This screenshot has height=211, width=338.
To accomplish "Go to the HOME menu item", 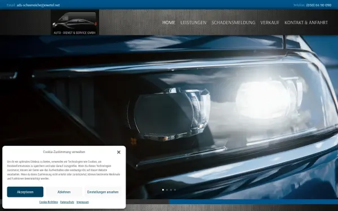I will (x=169, y=23).
